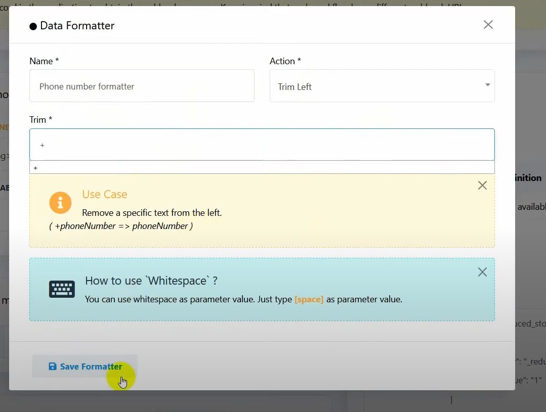The image size is (546, 412).
Task: Dismiss the blue Whitespace help box
Action: 482,272
